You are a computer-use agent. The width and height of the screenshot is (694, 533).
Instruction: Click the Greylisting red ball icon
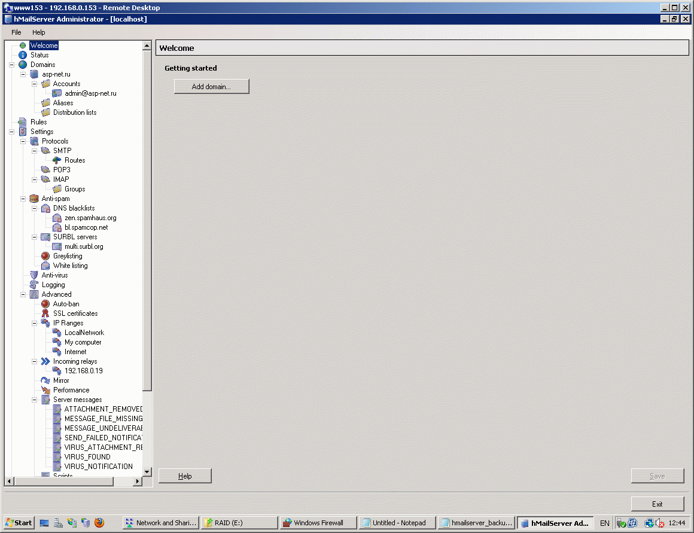(x=45, y=256)
